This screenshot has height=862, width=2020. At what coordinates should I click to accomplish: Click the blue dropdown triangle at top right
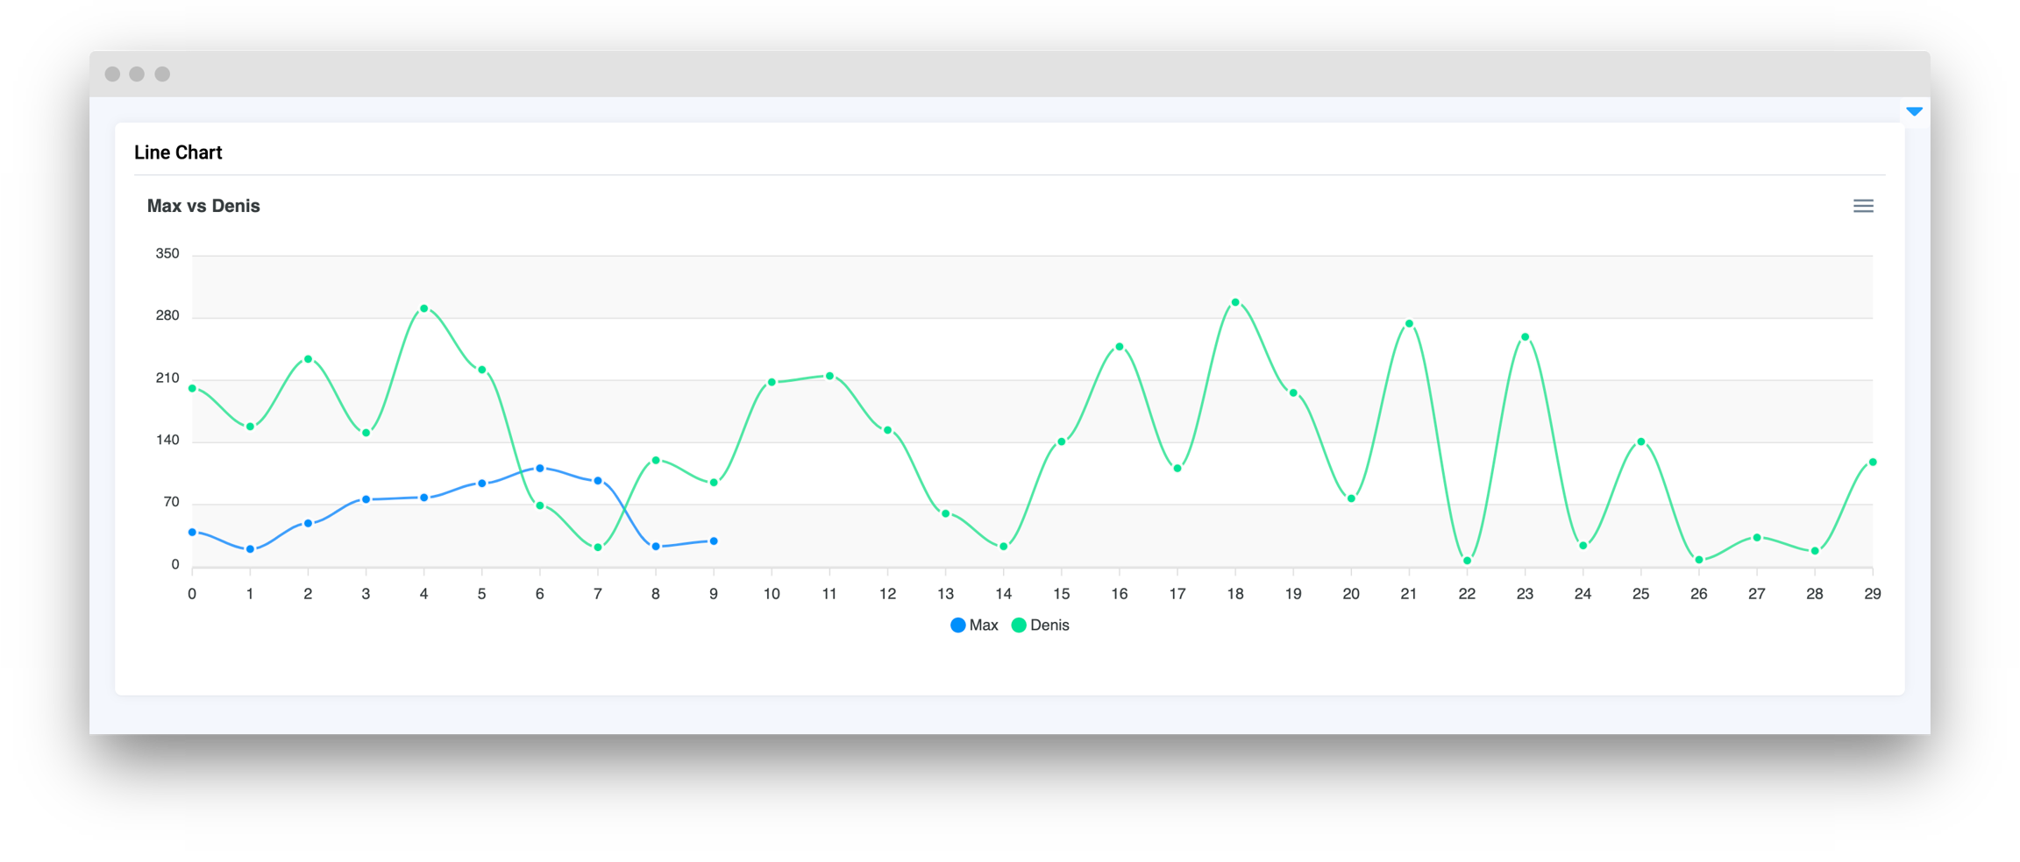coord(1914,111)
